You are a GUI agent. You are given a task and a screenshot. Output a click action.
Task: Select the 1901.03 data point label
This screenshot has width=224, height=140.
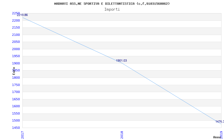click(121, 60)
